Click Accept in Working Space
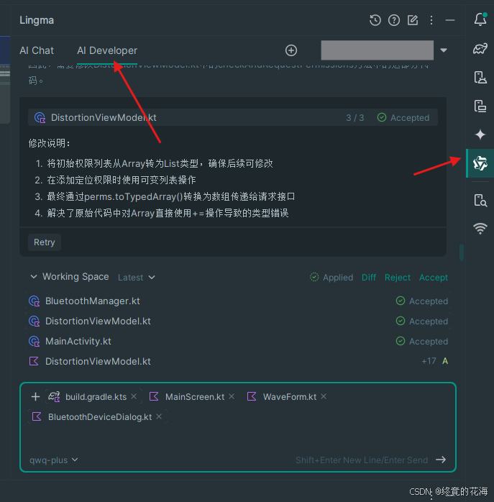494x502 pixels. point(434,278)
